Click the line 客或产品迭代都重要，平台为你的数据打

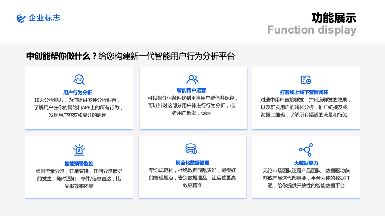tap(306, 178)
